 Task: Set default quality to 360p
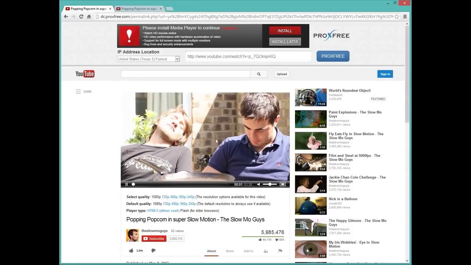tap(184, 204)
